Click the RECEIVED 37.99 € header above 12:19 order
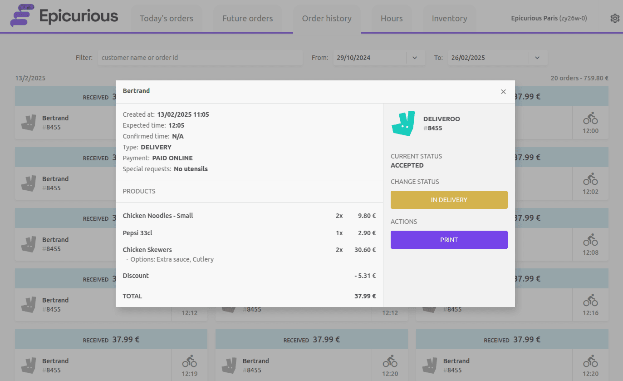This screenshot has width=623, height=381. (x=111, y=340)
